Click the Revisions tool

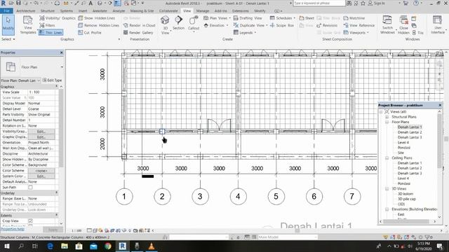[327, 25]
